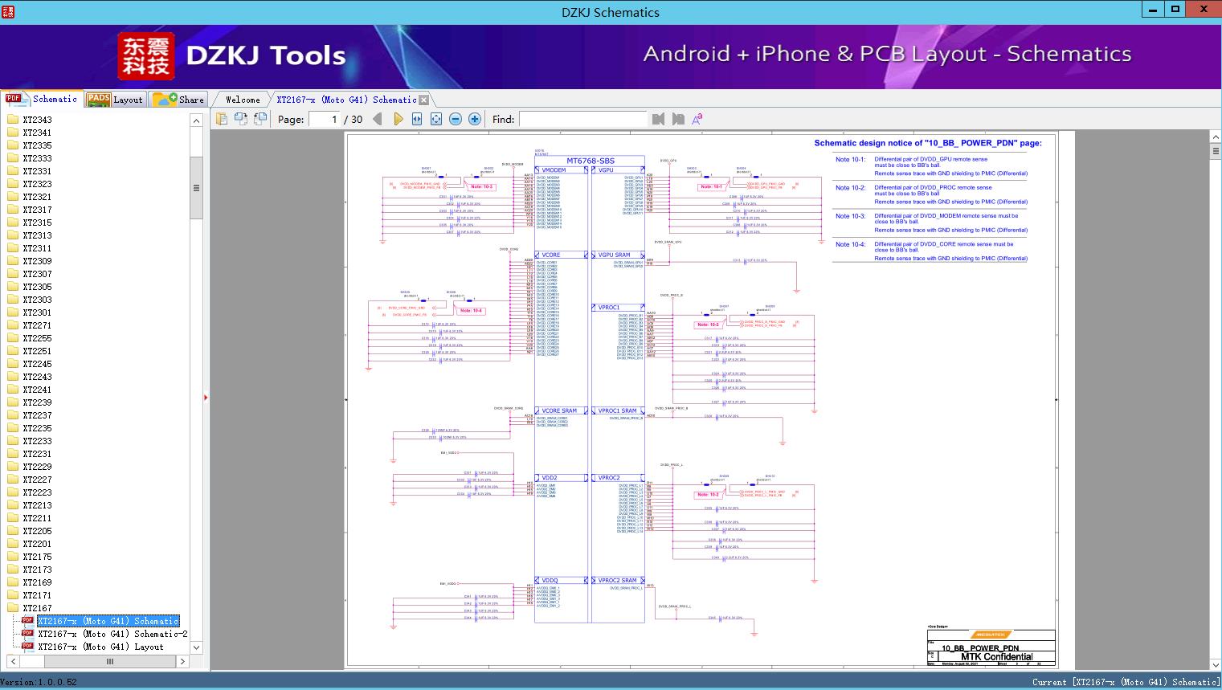Screen dimensions: 1222x690
Task: Zoom in with the plus icon
Action: (x=475, y=119)
